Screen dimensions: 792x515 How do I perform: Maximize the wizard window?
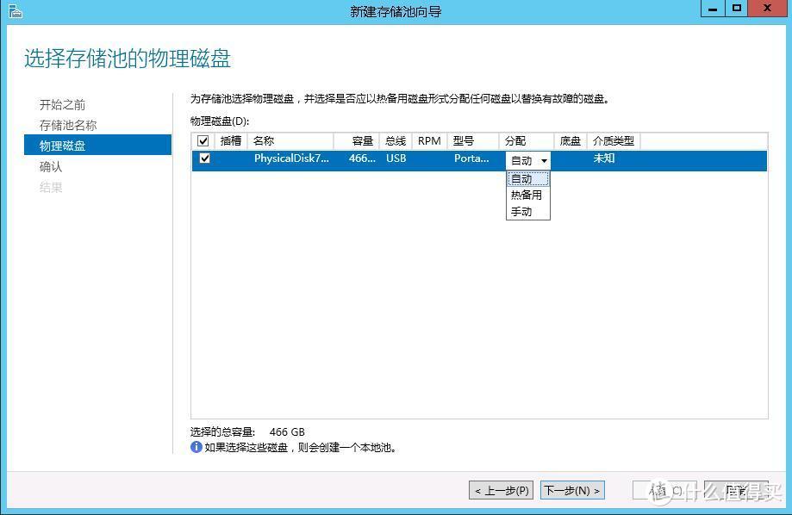click(x=737, y=9)
